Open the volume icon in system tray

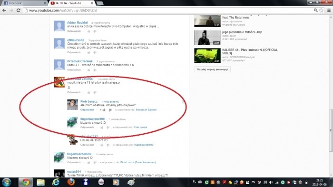271,182
